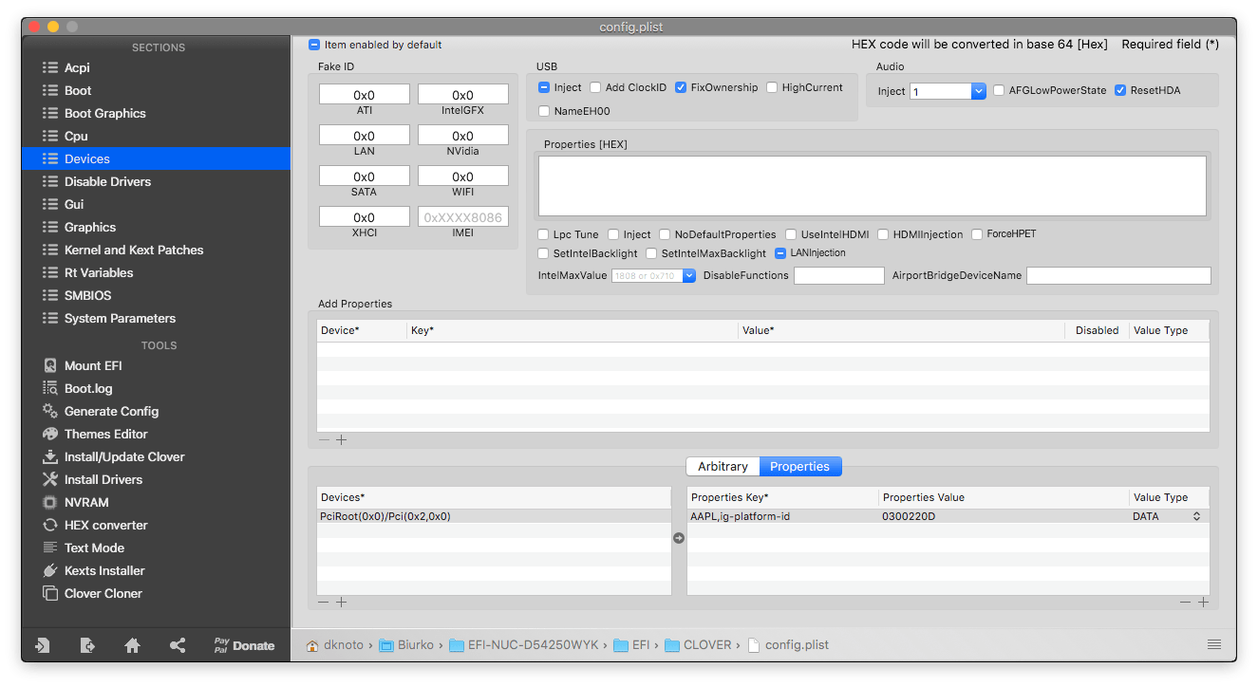
Task: Toggle Item enabled by default checkbox
Action: [x=314, y=45]
